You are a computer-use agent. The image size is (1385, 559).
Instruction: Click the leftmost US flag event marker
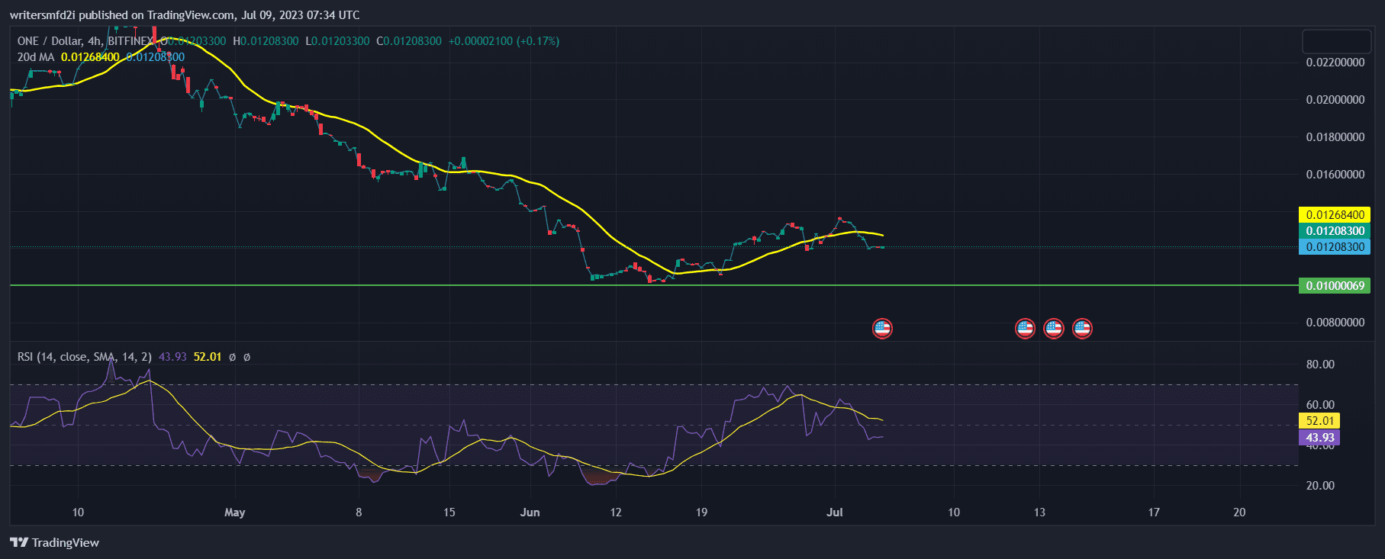[x=882, y=329]
